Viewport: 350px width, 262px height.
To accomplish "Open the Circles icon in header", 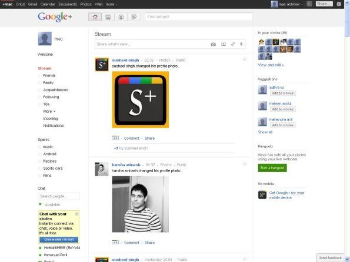I will [x=134, y=17].
